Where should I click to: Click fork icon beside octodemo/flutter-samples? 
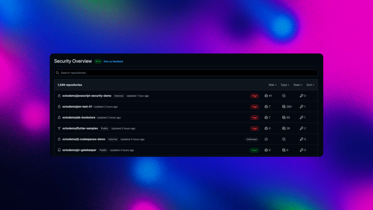point(59,128)
